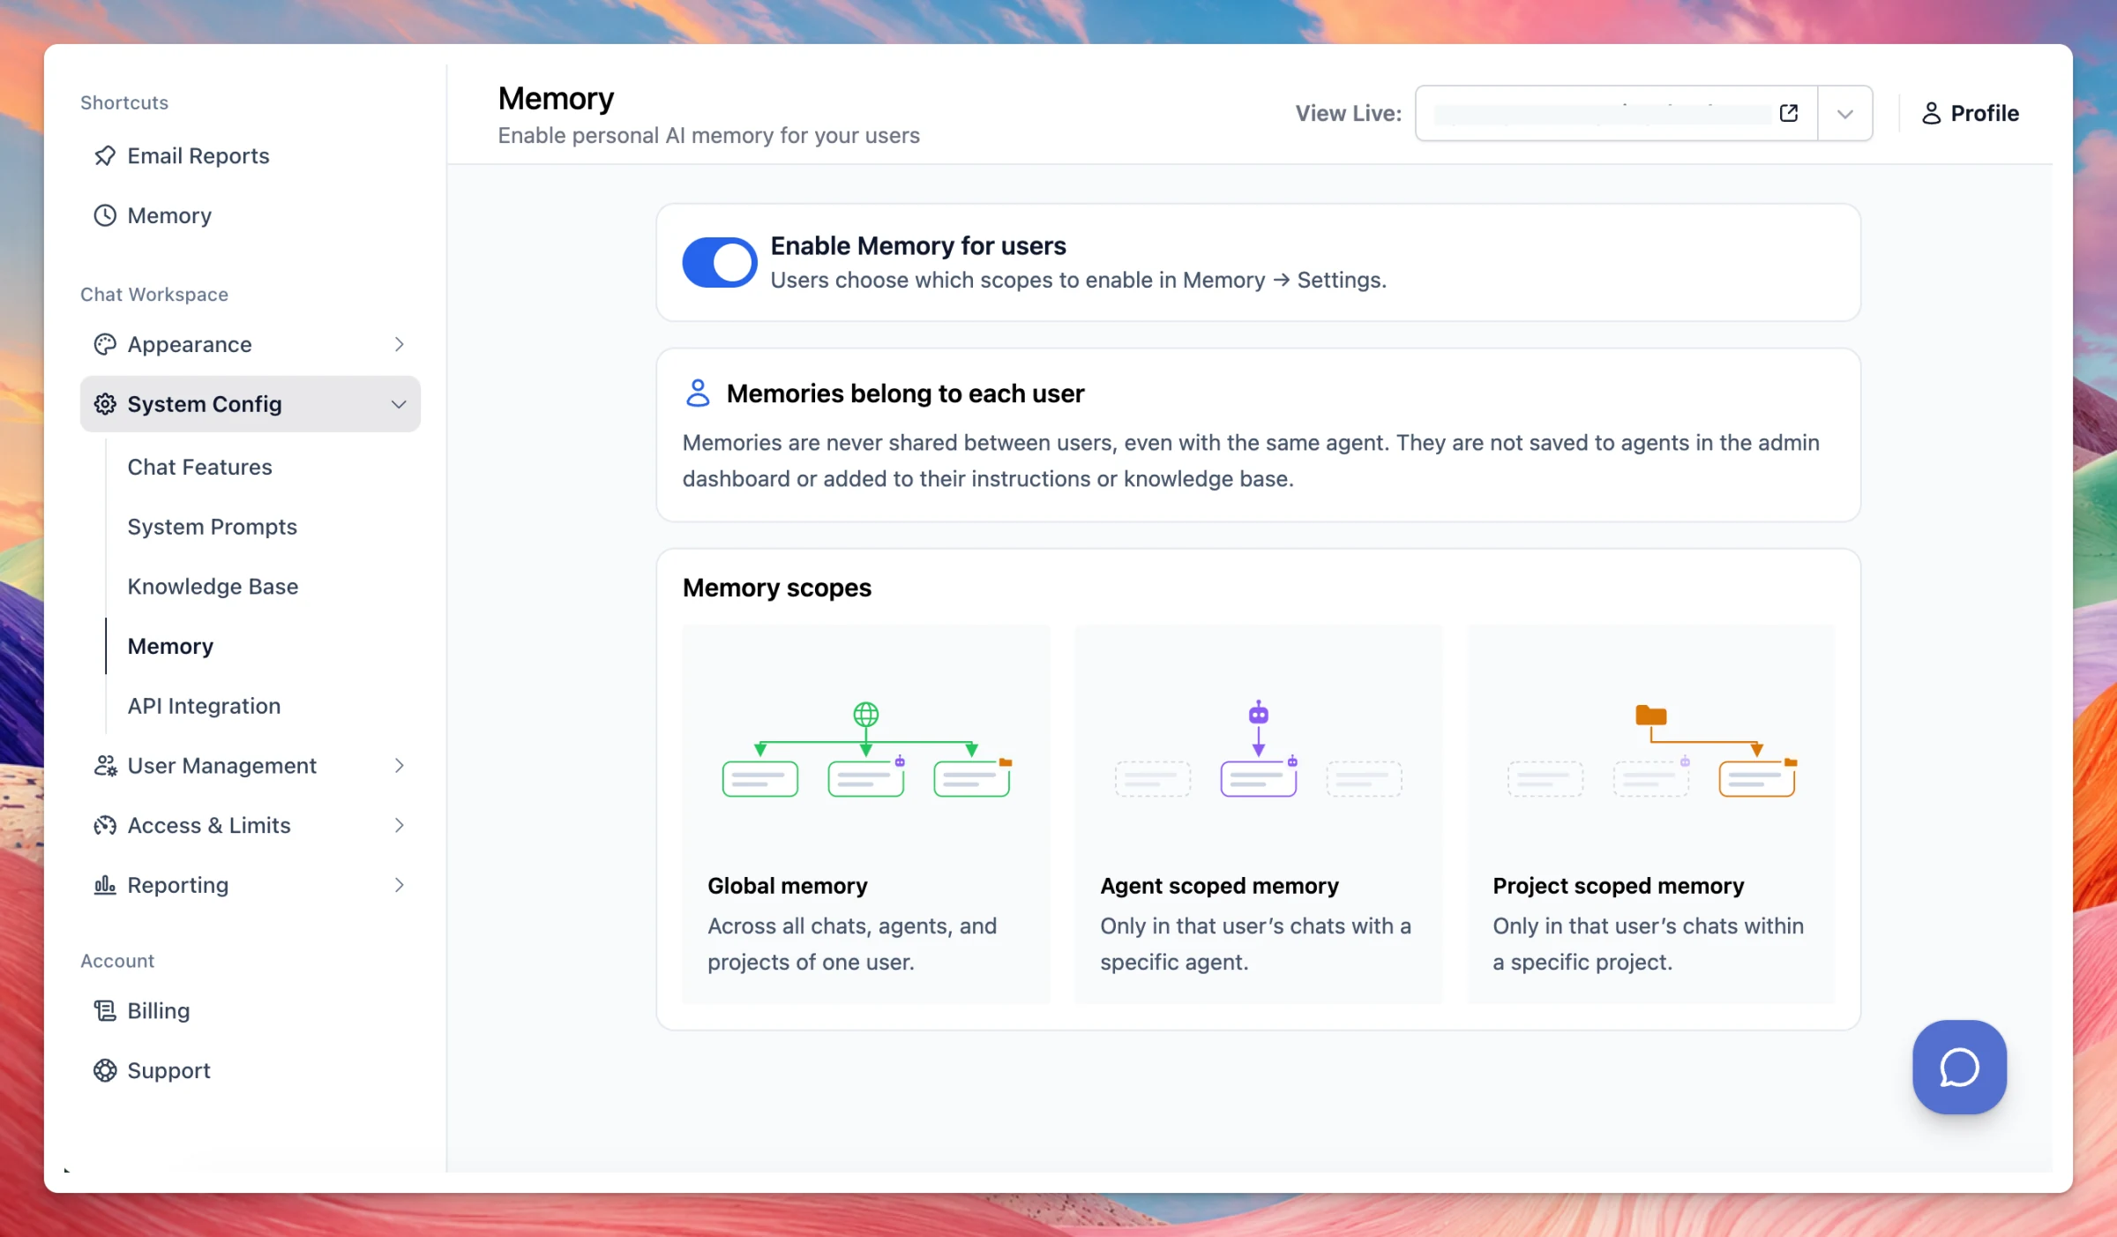
Task: Click the pin icon beside Email Reports
Action: (105, 156)
